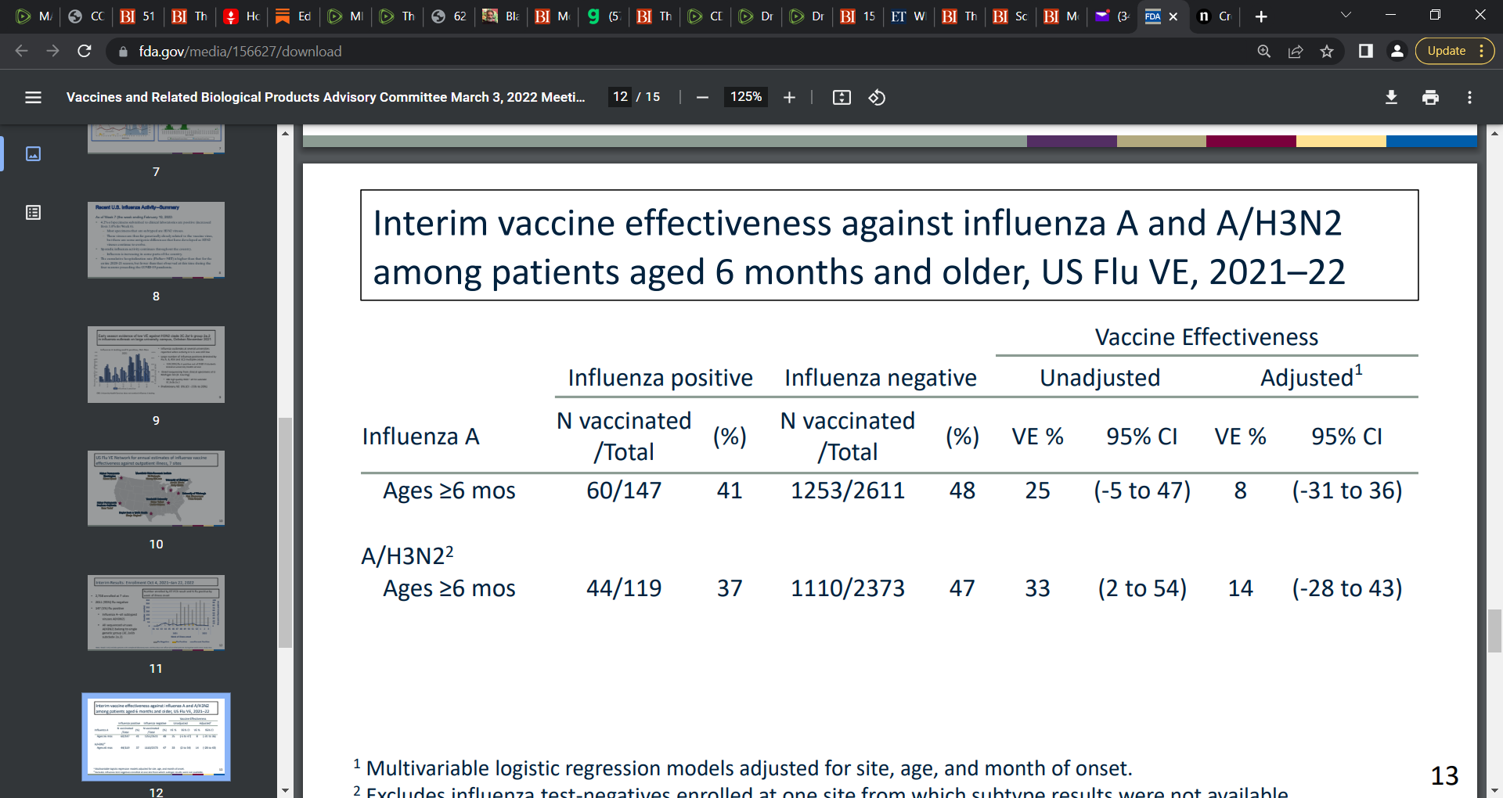Image resolution: width=1503 pixels, height=798 pixels.
Task: Click the '(2 to 54)' confidence interval
Action: pyautogui.click(x=1142, y=588)
